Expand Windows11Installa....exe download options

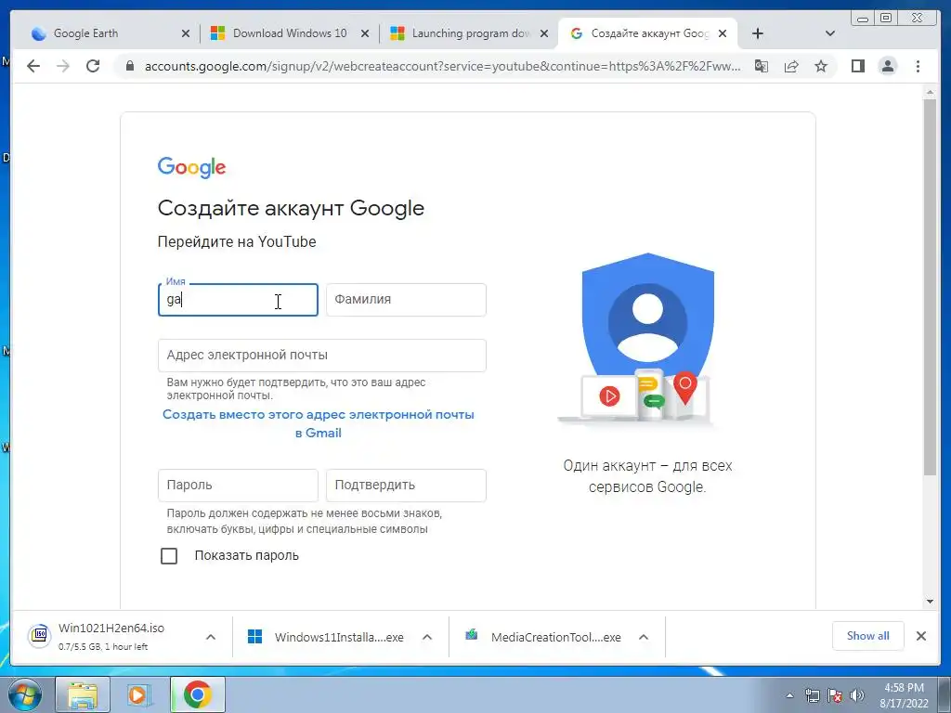[x=427, y=637]
